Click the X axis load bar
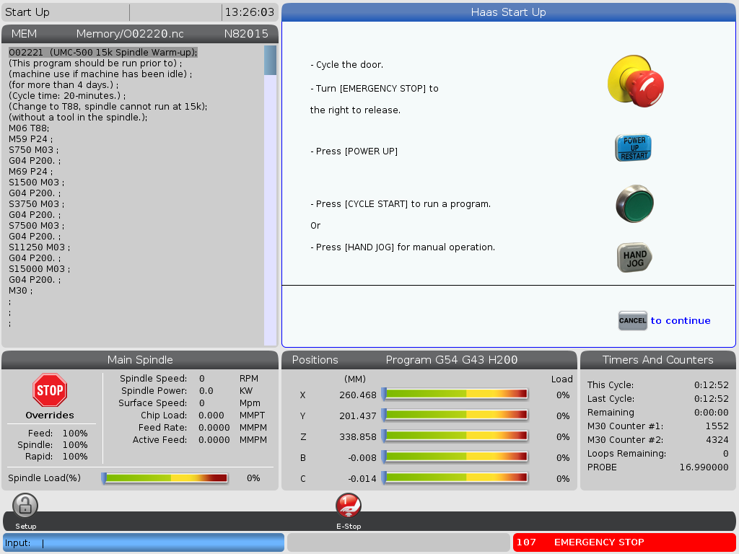The width and height of the screenshot is (739, 554). coord(455,394)
